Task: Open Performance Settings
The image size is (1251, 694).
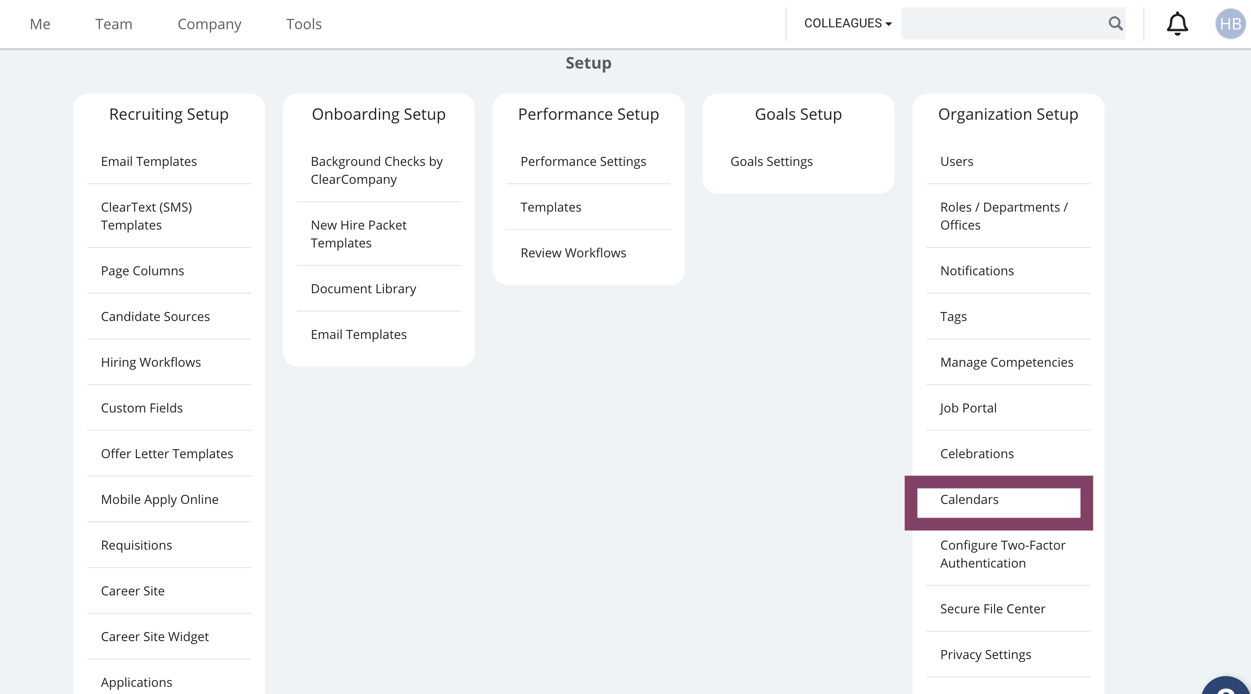Action: [583, 161]
